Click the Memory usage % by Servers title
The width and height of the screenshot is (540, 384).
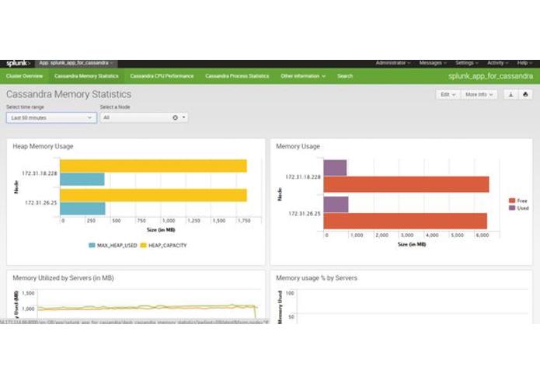click(316, 278)
